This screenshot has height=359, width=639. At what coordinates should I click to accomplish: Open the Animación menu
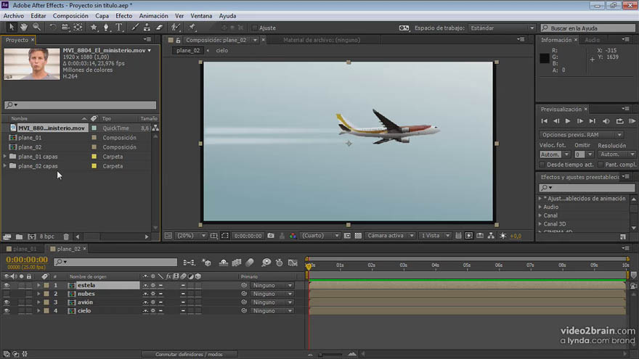(x=154, y=16)
